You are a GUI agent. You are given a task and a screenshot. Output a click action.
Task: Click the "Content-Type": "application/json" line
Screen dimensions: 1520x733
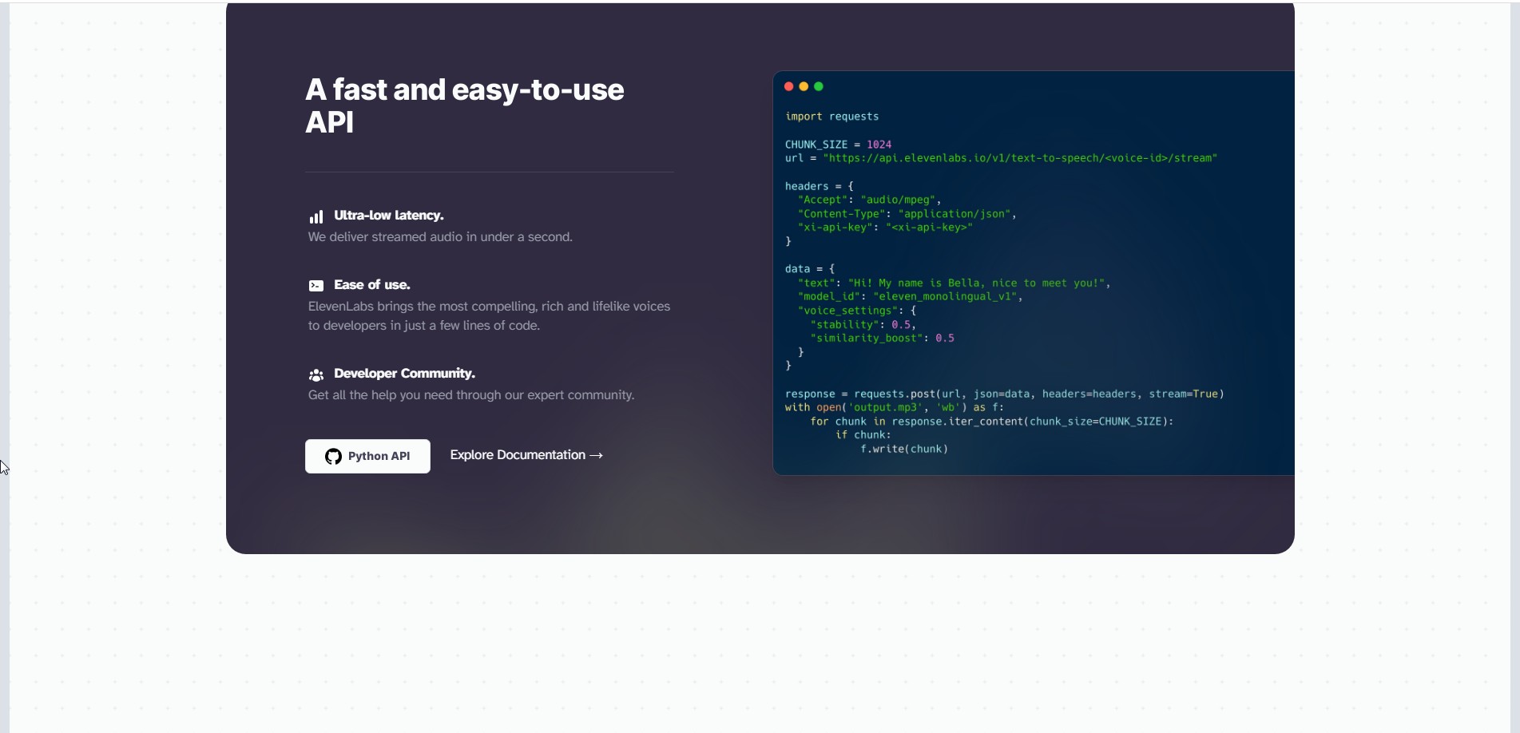[x=907, y=214]
